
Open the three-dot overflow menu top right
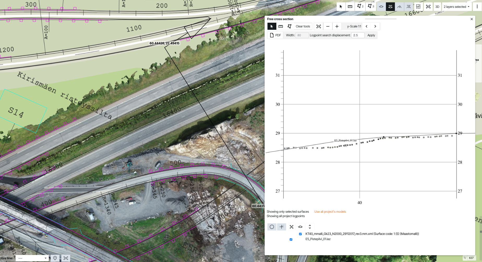pos(477,7)
